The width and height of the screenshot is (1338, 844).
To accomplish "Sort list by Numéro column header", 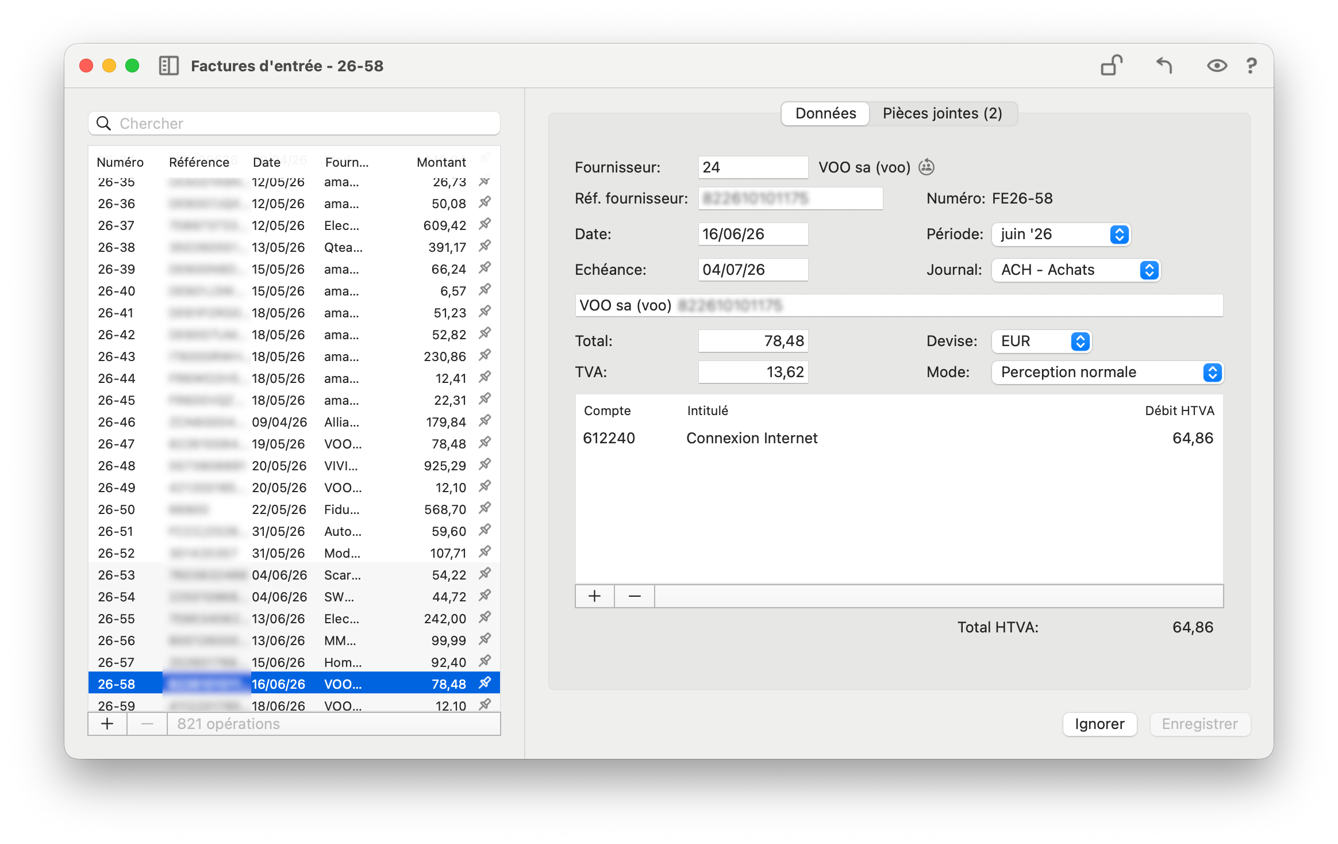I will point(120,162).
